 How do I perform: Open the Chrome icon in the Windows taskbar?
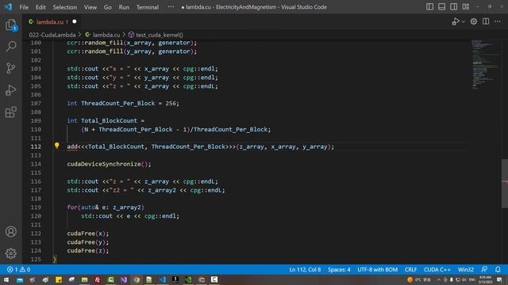click(x=137, y=279)
